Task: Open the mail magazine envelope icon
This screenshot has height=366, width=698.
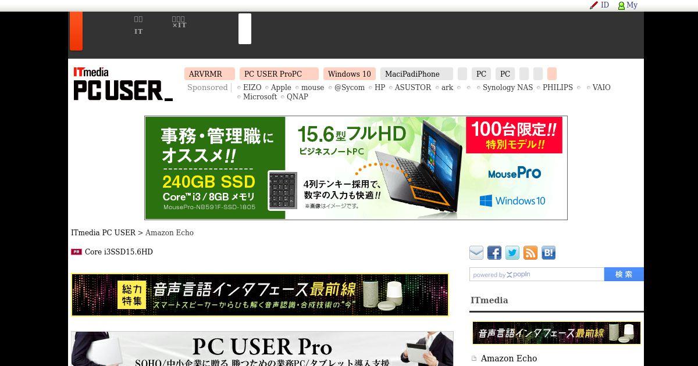Action: pos(476,253)
